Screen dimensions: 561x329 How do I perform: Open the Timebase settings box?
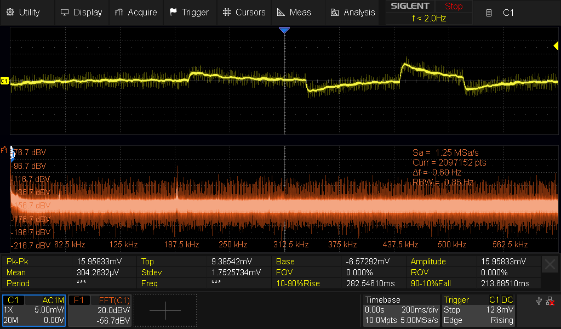(x=401, y=310)
